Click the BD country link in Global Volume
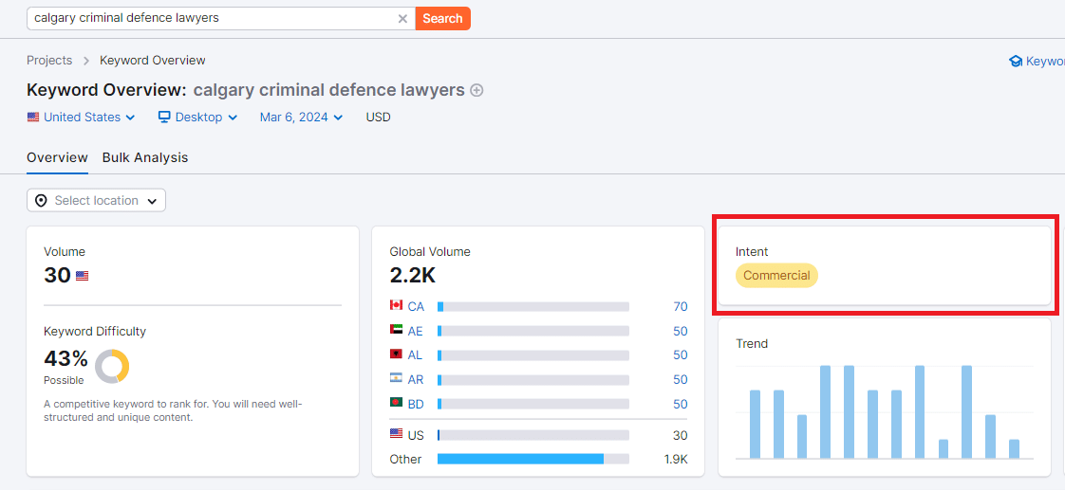 (x=416, y=404)
